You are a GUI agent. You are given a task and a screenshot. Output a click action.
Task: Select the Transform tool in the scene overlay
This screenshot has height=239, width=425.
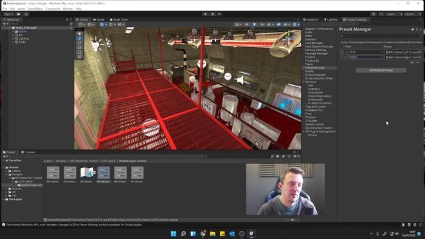click(x=80, y=57)
